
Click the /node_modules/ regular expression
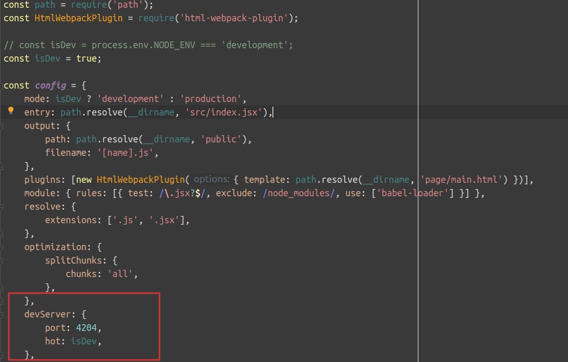point(299,193)
